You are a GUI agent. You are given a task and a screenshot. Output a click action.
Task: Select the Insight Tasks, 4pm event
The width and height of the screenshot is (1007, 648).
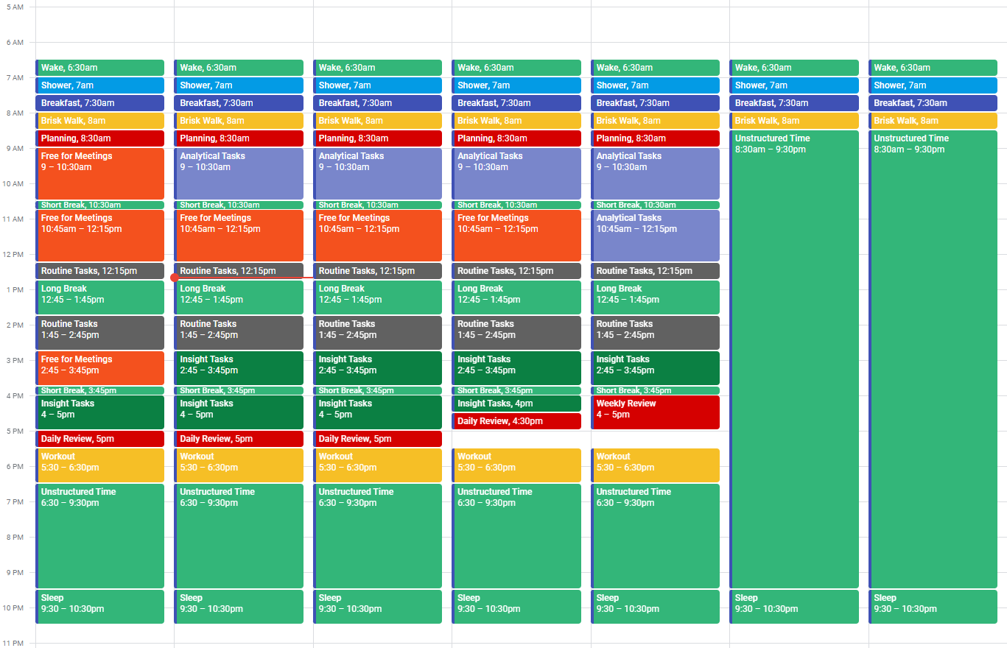[x=516, y=404]
